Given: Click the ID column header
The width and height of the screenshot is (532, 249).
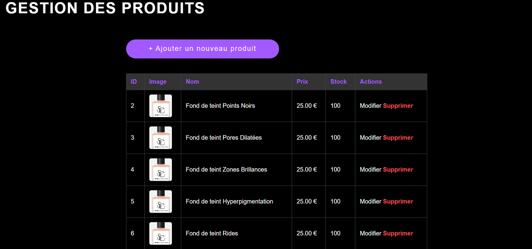Looking at the screenshot, I should coord(134,82).
